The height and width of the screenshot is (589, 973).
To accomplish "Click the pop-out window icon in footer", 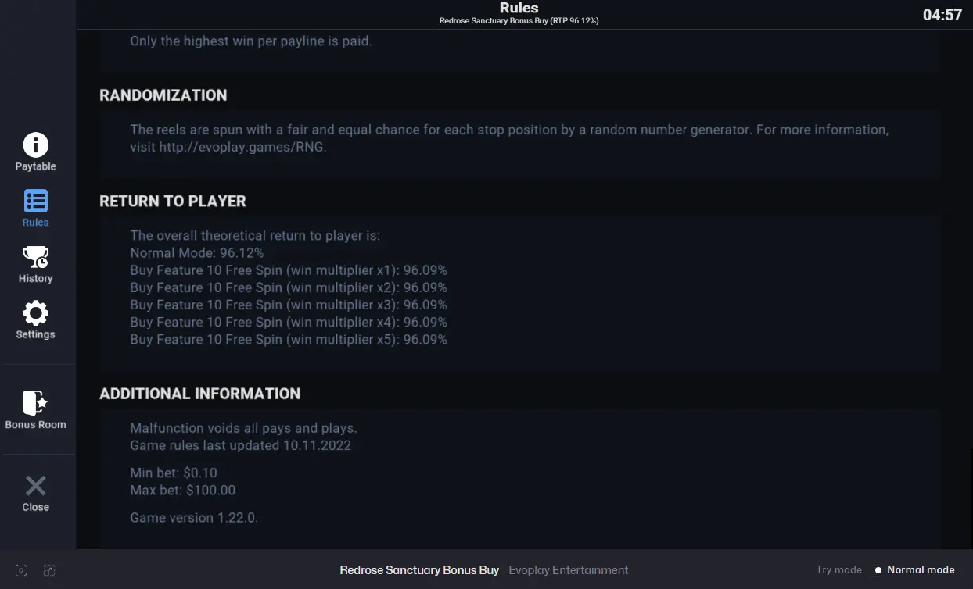I will pyautogui.click(x=48, y=570).
